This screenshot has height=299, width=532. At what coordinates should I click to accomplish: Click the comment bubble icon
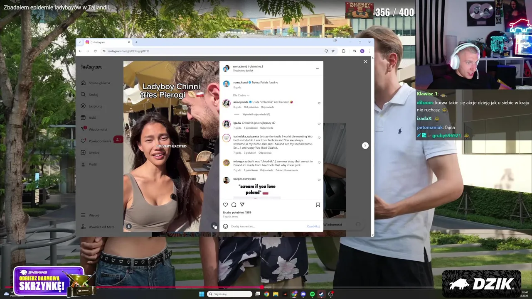tap(234, 205)
